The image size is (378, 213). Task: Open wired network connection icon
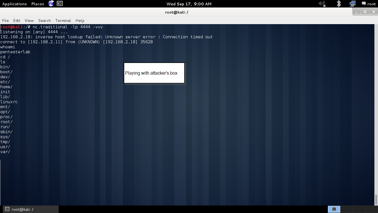click(x=353, y=4)
